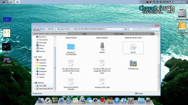Open the tab list dropdown arrow
Screen dimensions: 188x105
pos(158,34)
